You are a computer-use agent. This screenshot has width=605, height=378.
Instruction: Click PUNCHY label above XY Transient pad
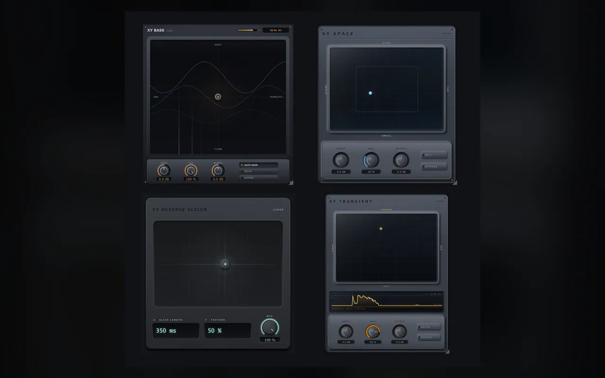tap(387, 209)
